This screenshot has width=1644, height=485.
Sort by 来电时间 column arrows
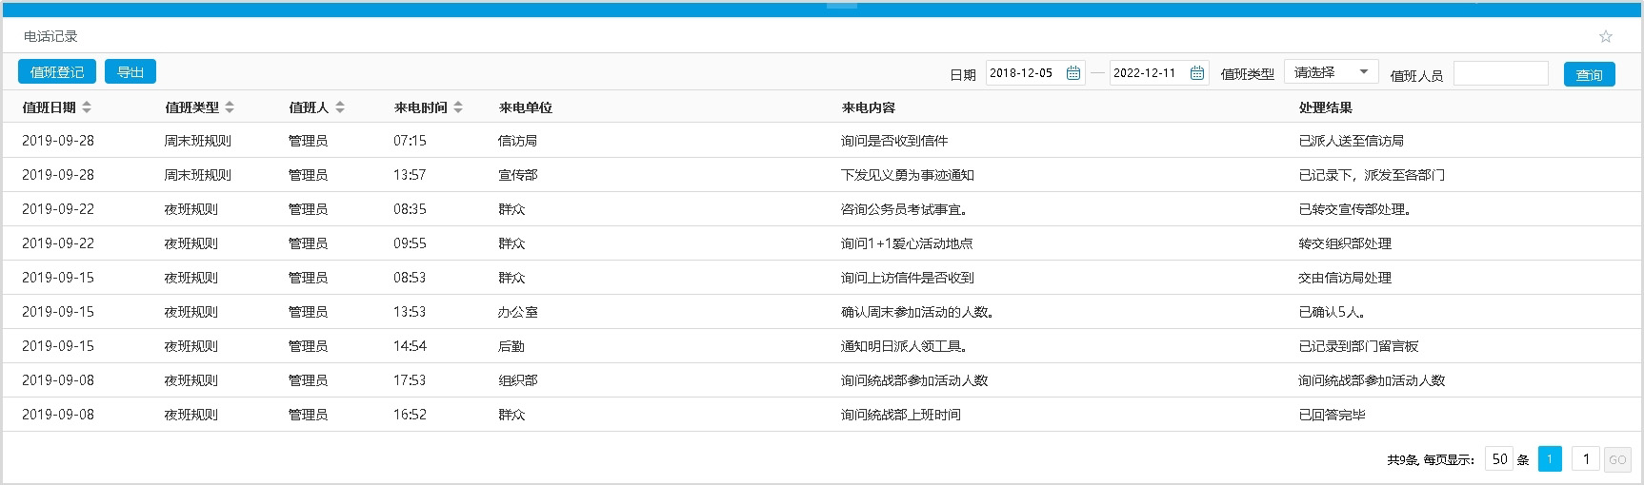(x=458, y=107)
